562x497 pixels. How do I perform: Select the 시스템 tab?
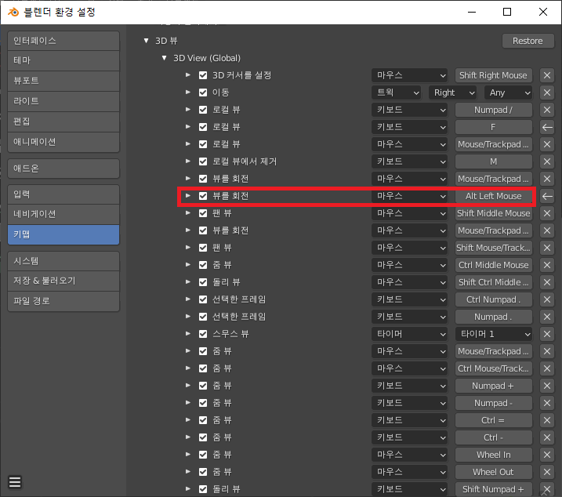coord(63,261)
